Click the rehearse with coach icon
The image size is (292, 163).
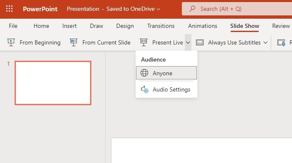pyautogui.click(x=281, y=43)
